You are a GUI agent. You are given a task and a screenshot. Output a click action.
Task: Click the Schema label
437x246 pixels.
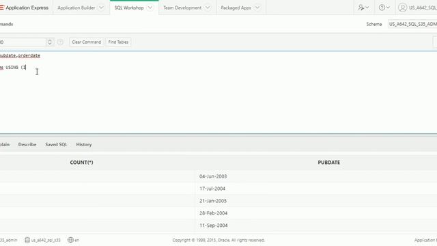pos(374,25)
